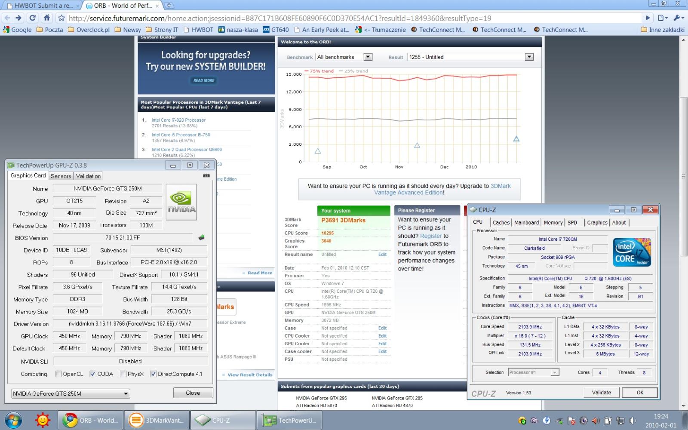Switch to the Validation tab in GPU-Z
The height and width of the screenshot is (430, 688).
[88, 176]
